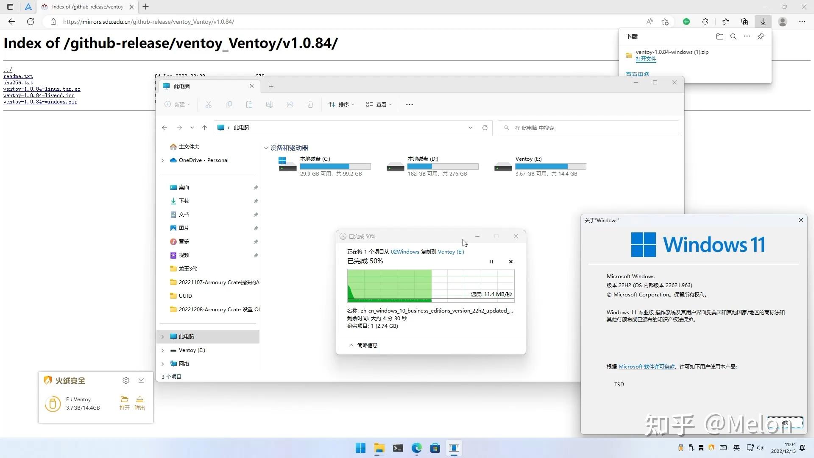Pause the file copy operation
This screenshot has width=814, height=458.
[x=491, y=261]
